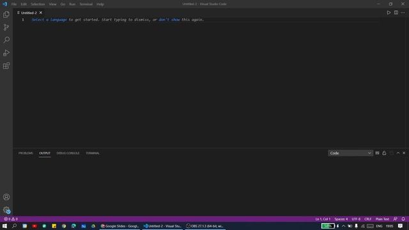The width and height of the screenshot is (409, 230).
Task: Click the clock showing 19:05
Action: click(389, 226)
